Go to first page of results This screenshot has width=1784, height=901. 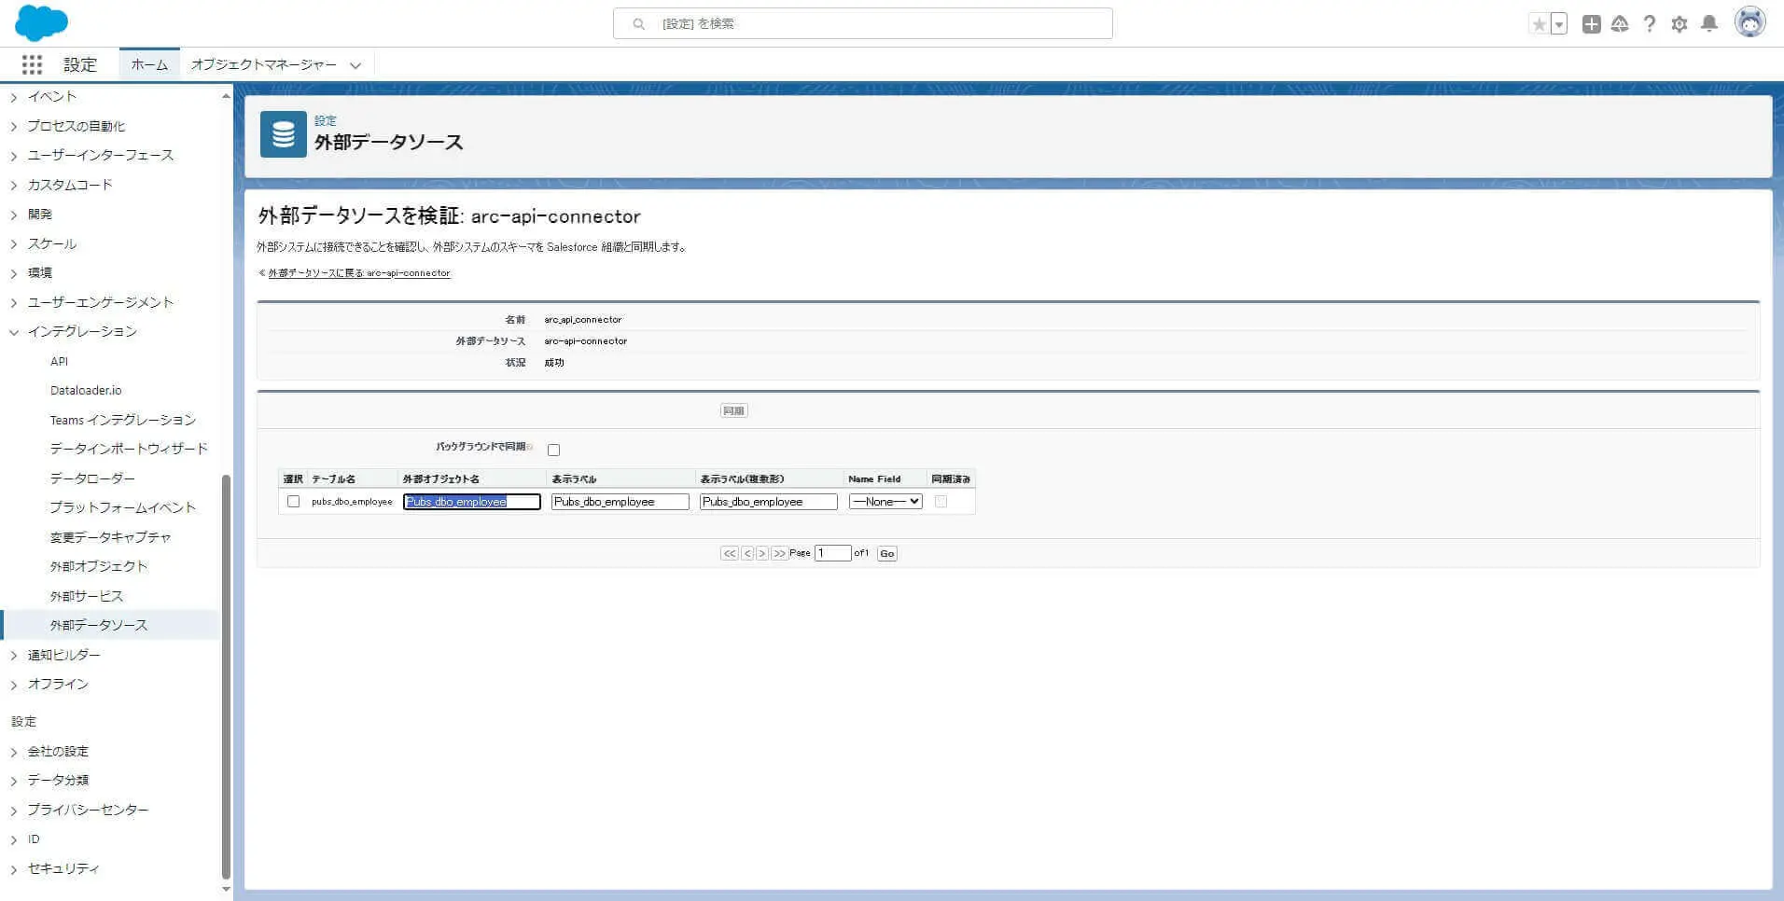730,553
